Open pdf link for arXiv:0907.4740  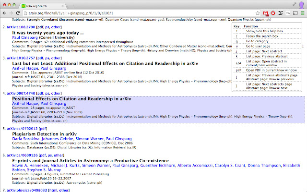coord(40,93)
